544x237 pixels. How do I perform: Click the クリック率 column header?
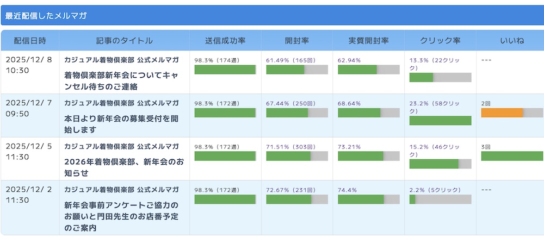click(x=441, y=41)
